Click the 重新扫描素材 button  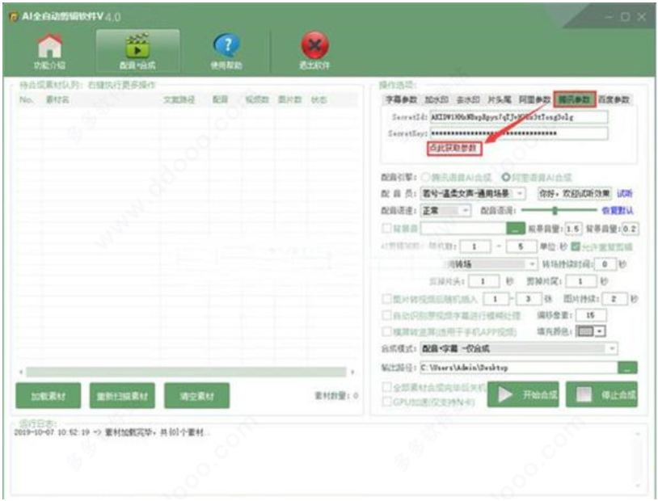(x=122, y=396)
